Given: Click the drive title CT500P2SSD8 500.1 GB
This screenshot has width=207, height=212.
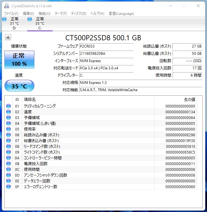Looking at the screenshot, I should pyautogui.click(x=103, y=38).
